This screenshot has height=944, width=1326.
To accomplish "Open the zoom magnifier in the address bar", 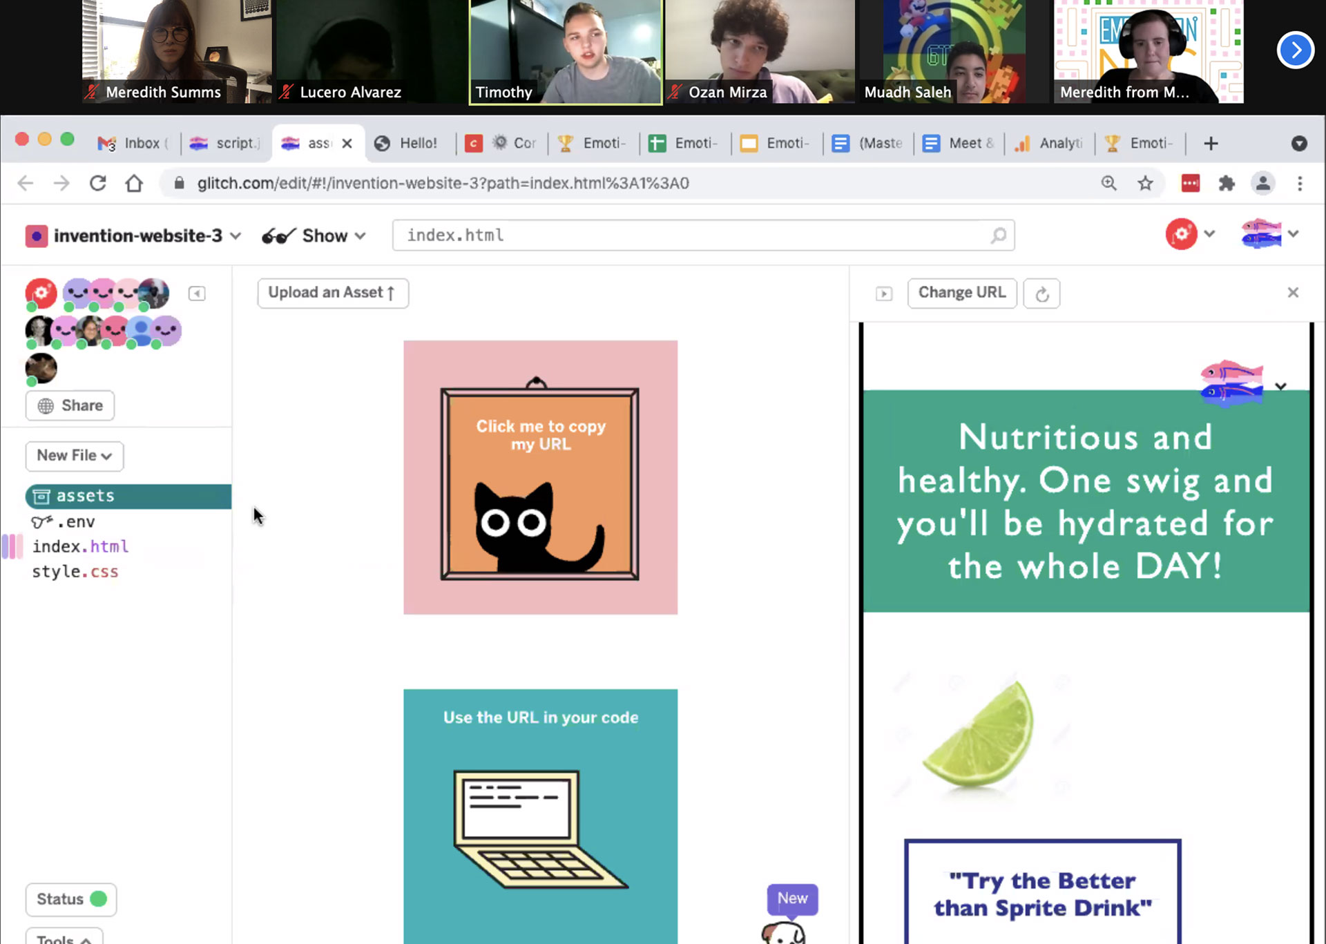I will pos(1108,183).
